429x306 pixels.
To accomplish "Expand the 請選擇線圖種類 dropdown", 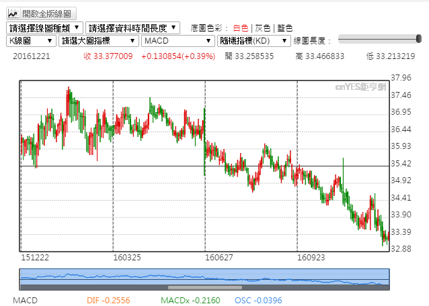I will click(44, 28).
